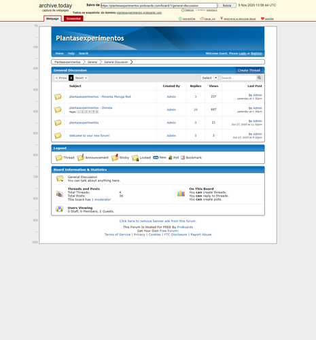
Task: Click folder icon of Pimenta Moruga Red thread
Action: click(58, 97)
